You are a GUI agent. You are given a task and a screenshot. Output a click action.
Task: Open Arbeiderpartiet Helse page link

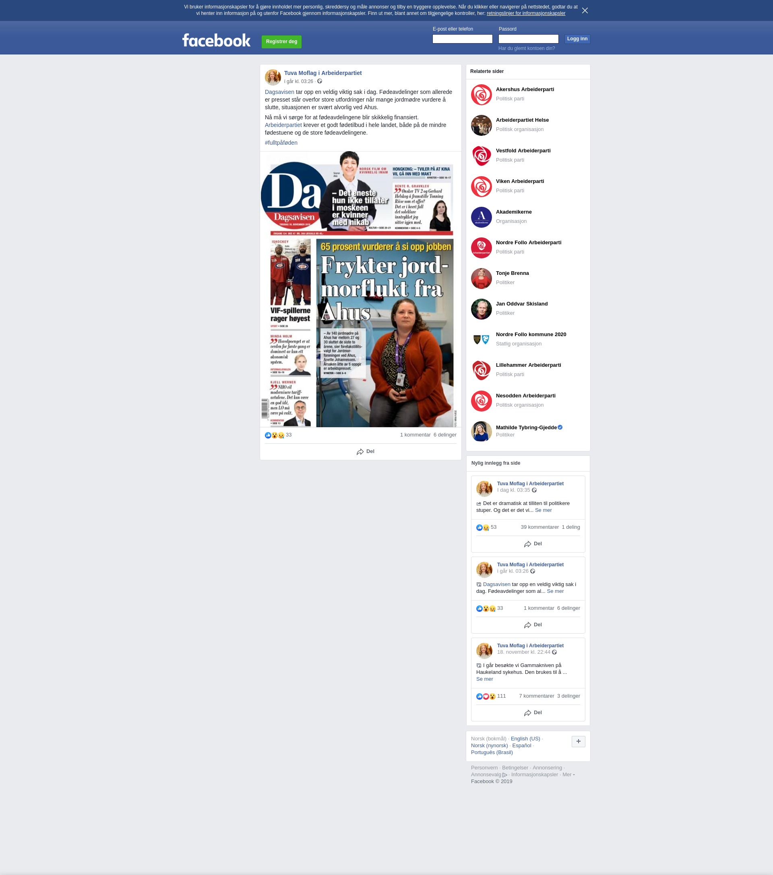522,120
